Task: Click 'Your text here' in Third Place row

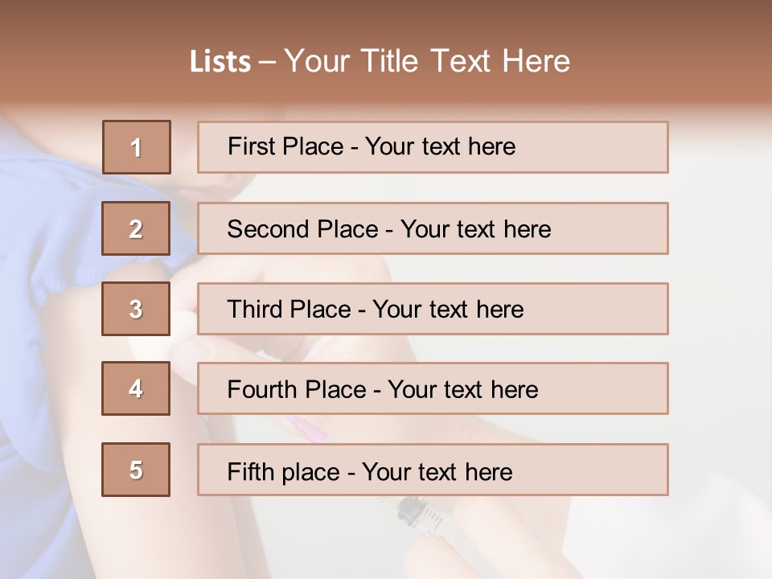Action: tap(448, 310)
